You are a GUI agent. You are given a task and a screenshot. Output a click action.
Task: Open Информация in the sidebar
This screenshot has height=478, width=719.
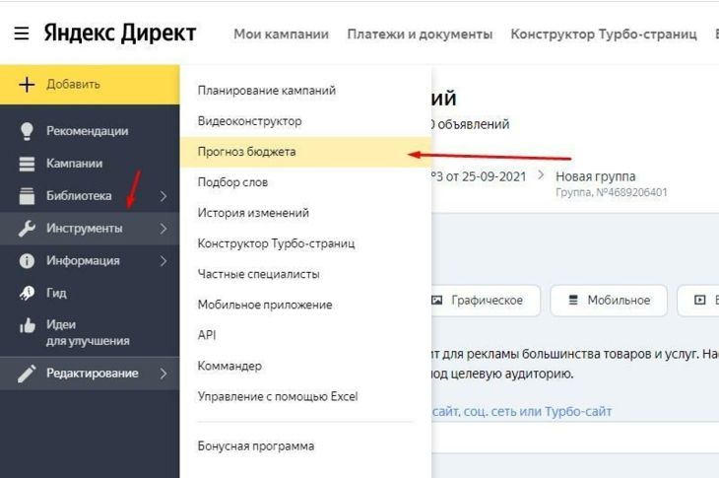[x=90, y=260]
